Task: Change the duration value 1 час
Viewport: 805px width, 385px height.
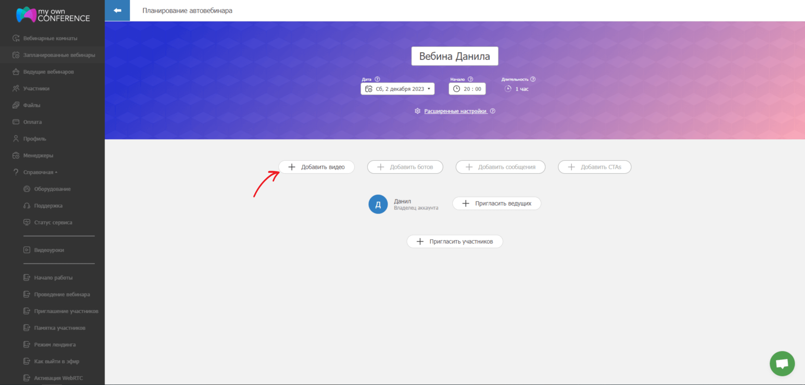Action: pyautogui.click(x=522, y=89)
